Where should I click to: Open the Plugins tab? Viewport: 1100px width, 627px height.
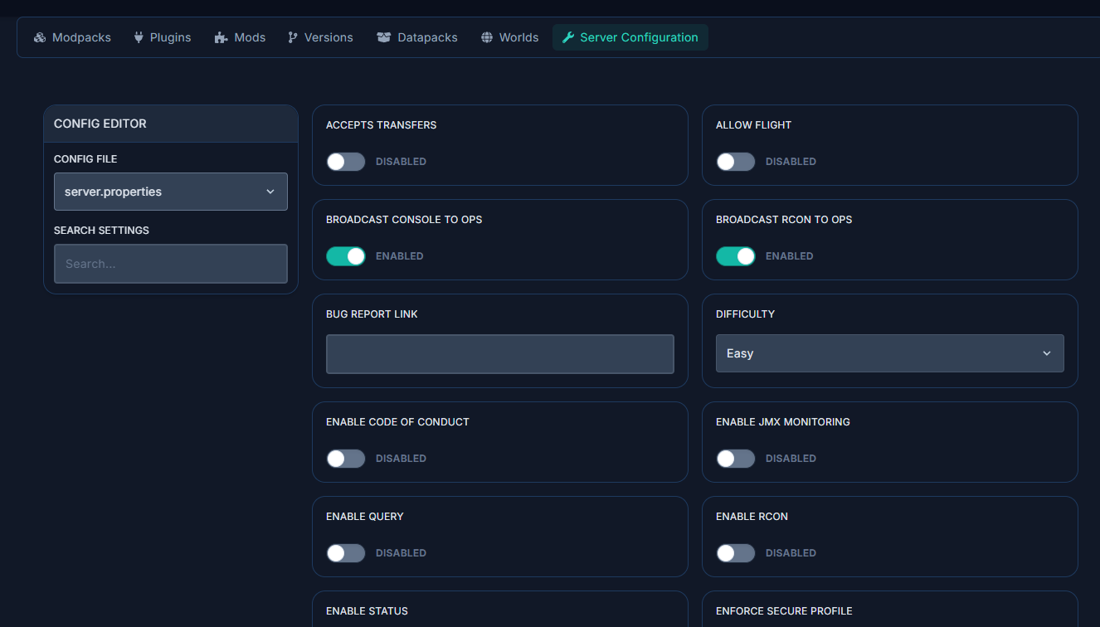click(162, 37)
